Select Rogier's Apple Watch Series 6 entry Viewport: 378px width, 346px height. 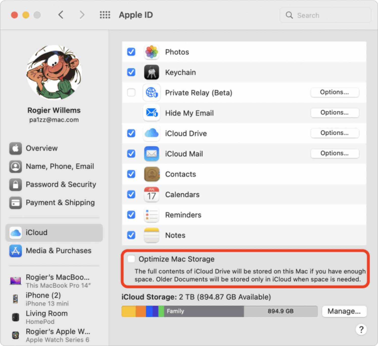pyautogui.click(x=54, y=335)
